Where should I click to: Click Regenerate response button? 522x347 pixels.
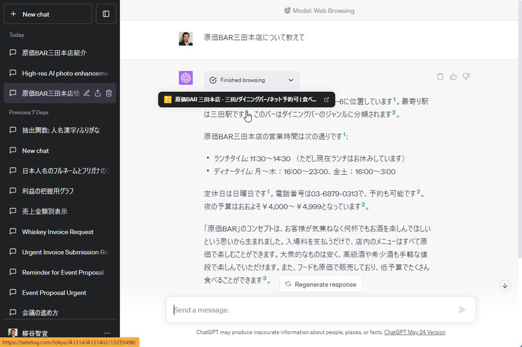[321, 284]
